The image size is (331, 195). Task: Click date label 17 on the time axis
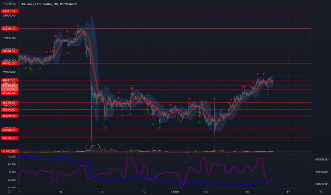(288, 191)
